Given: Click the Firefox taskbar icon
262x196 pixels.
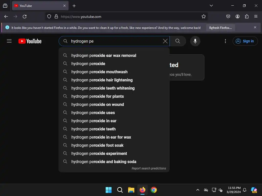Looking at the screenshot, I should pyautogui.click(x=142, y=190).
